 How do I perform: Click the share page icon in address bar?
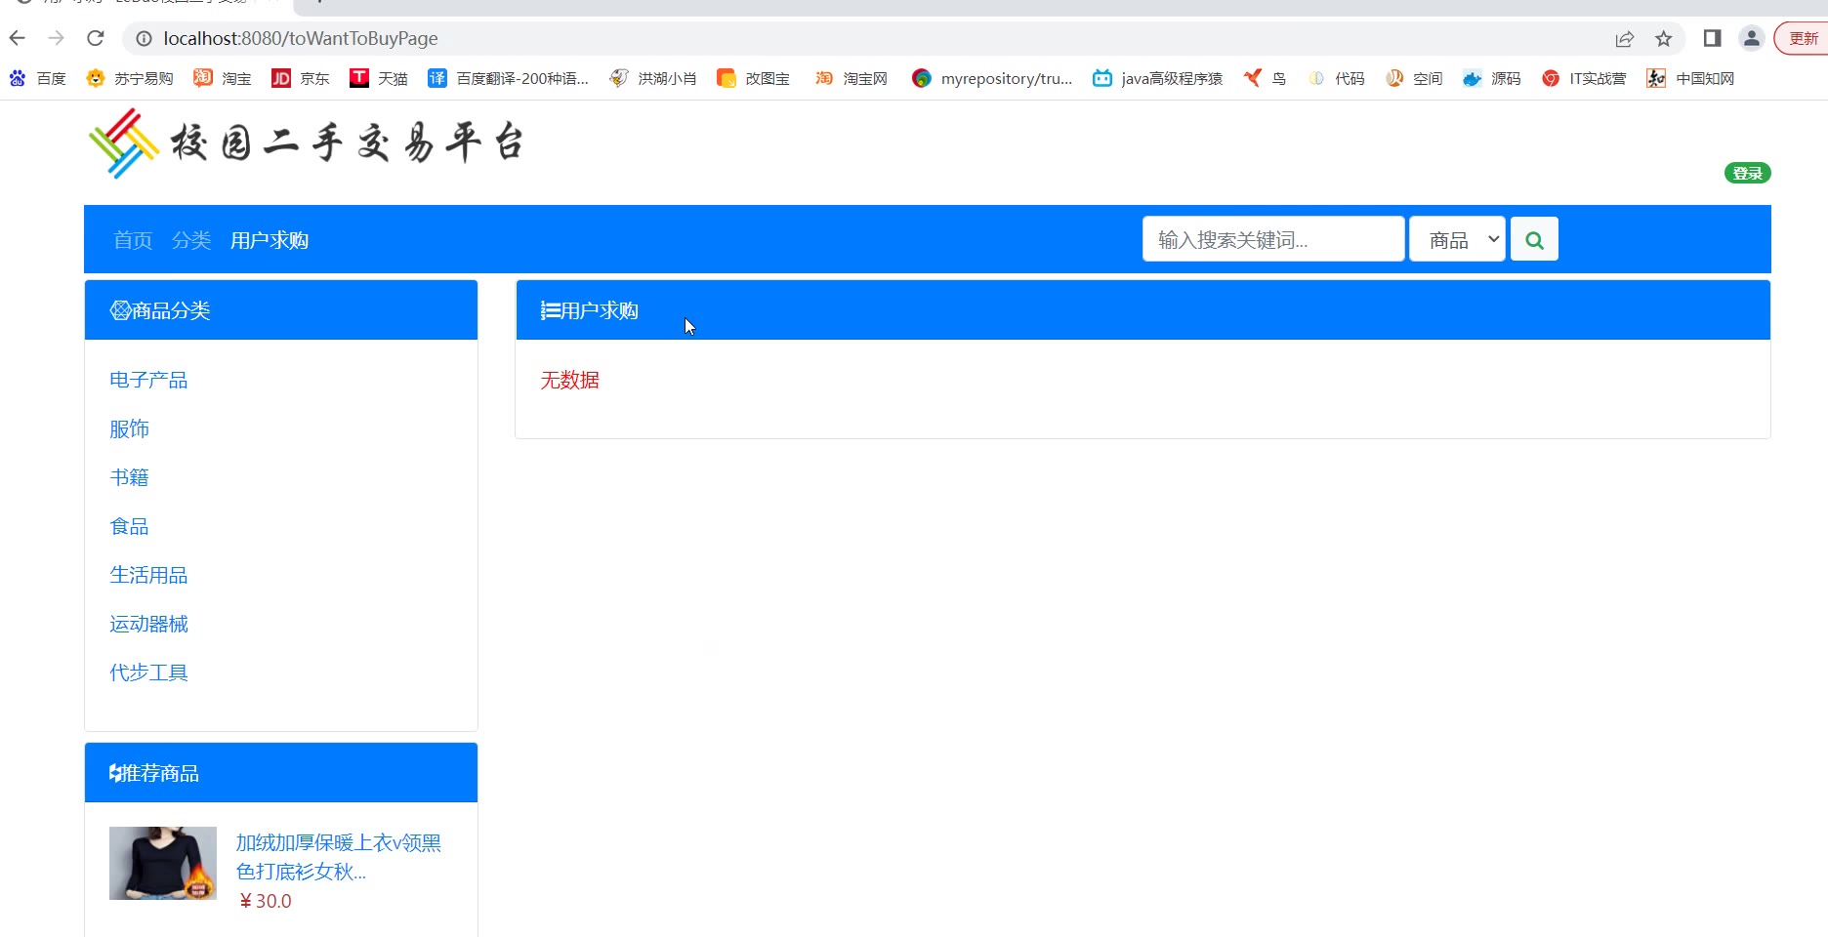(1625, 39)
